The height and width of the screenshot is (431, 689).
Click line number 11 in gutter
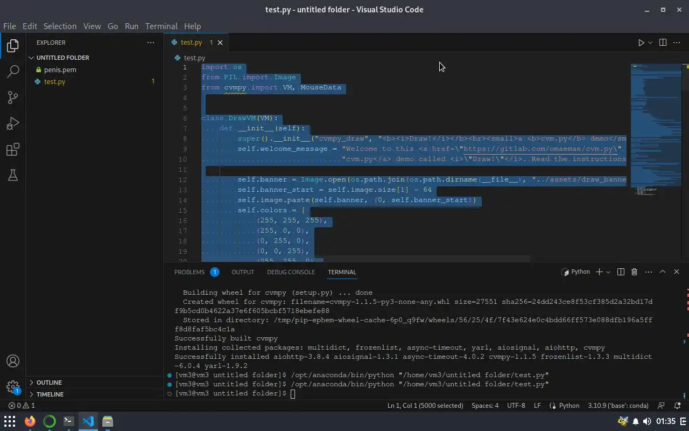pyautogui.click(x=184, y=169)
